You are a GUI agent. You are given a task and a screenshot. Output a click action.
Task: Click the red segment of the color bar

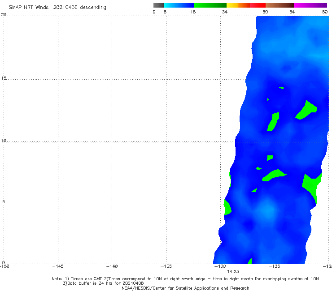[x=258, y=5]
